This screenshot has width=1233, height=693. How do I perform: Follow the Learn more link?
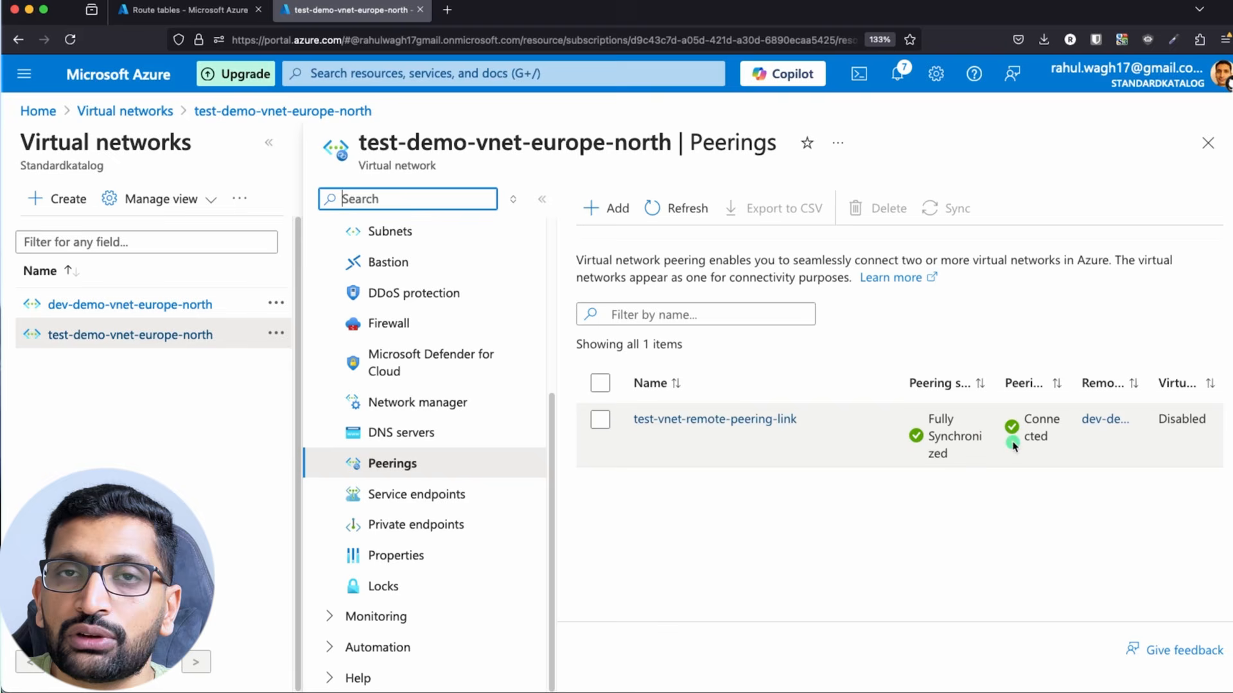(898, 278)
